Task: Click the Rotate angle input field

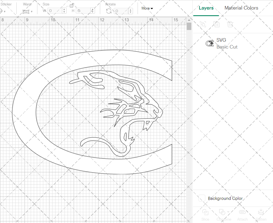Action: click(x=121, y=11)
